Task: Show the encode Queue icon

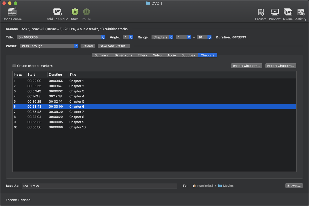Action: (288, 13)
